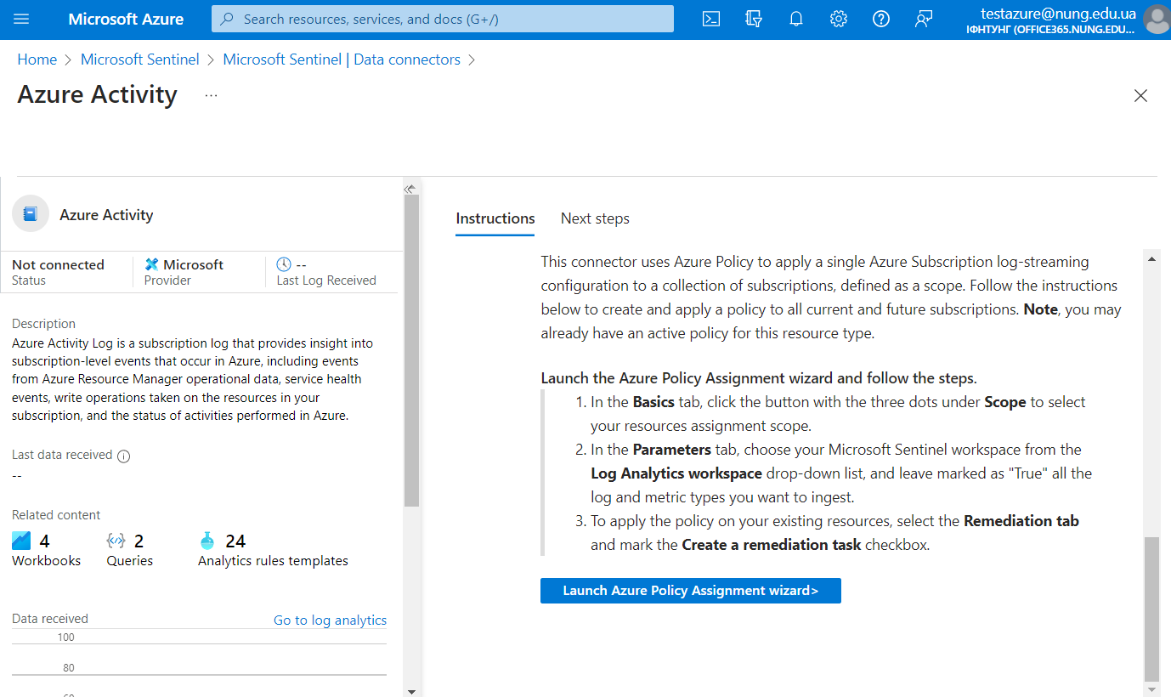Open the notifications bell
The image size is (1171, 697).
[795, 18]
